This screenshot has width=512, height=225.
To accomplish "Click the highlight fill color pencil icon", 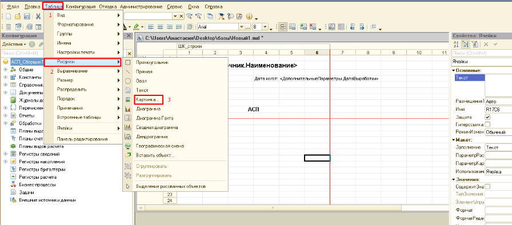I will point(137,27).
